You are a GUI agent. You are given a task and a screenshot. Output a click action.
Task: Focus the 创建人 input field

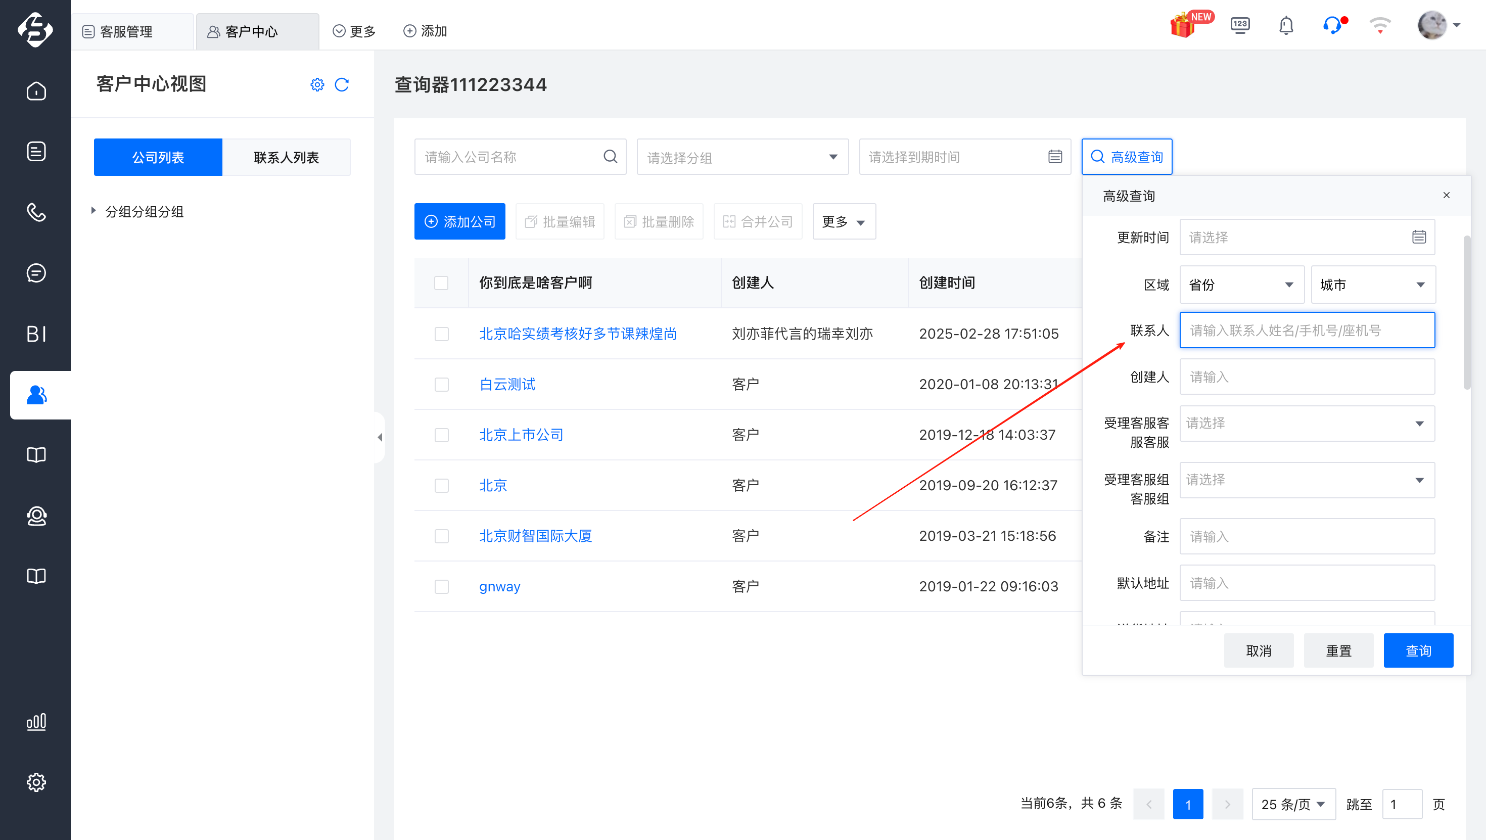(x=1307, y=377)
